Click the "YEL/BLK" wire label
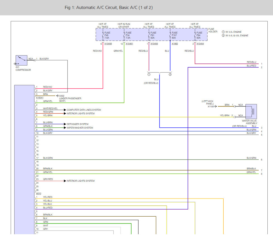Screen dimensions: 273x237 tap(47, 204)
